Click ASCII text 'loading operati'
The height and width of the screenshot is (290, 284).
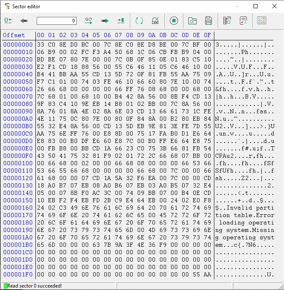point(246,223)
